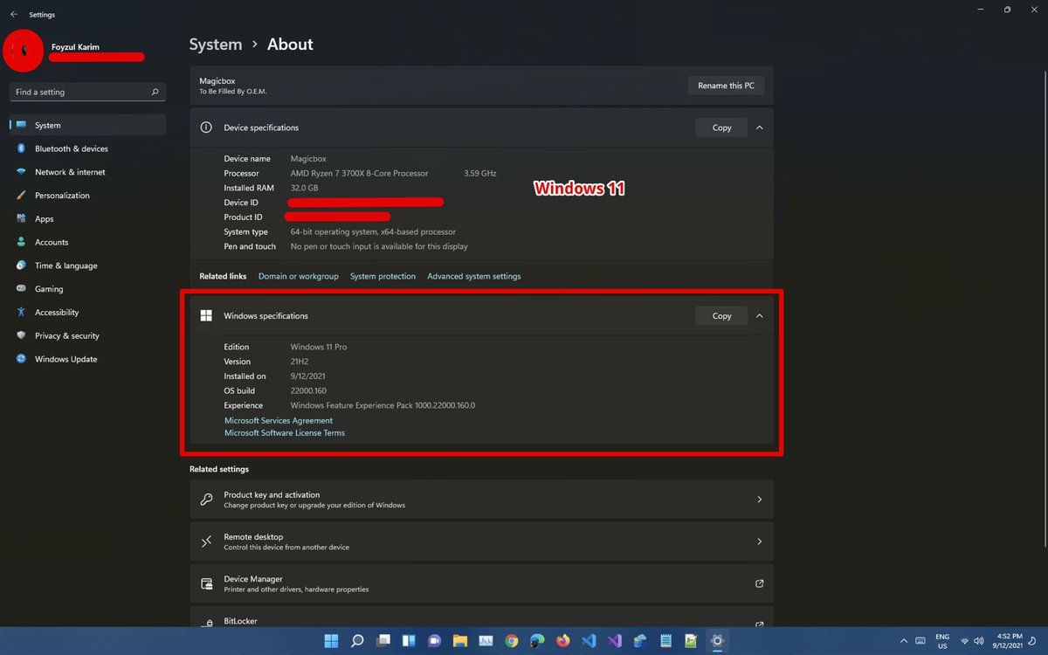Open the Start menu in taskbar
Viewport: 1048px width, 655px height.
click(332, 641)
